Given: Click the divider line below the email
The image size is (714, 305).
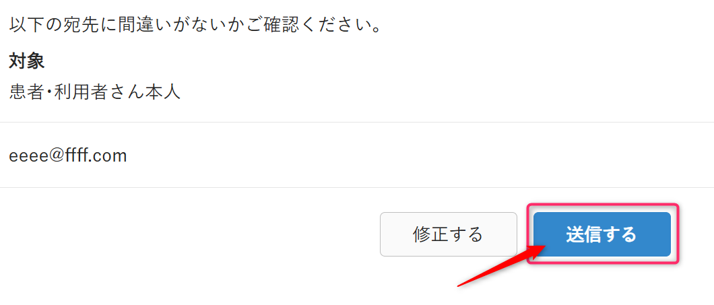Looking at the screenshot, I should [x=357, y=187].
